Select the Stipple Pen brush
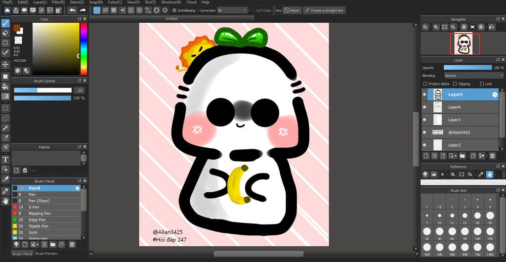 [x=46, y=226]
